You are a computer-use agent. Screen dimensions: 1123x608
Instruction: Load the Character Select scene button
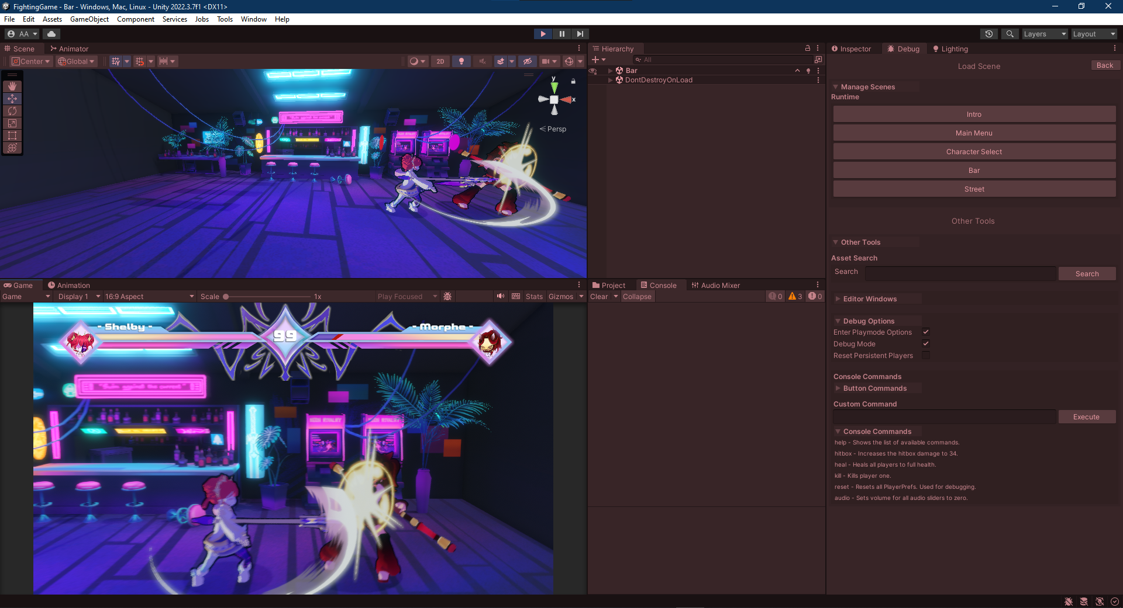tap(974, 152)
